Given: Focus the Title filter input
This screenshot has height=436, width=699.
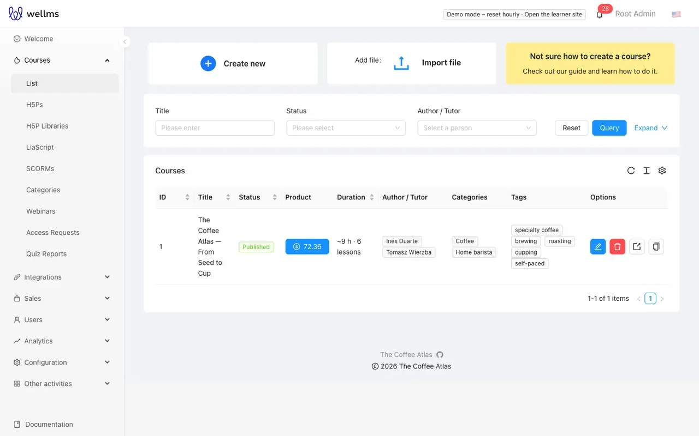Looking at the screenshot, I should 215,128.
